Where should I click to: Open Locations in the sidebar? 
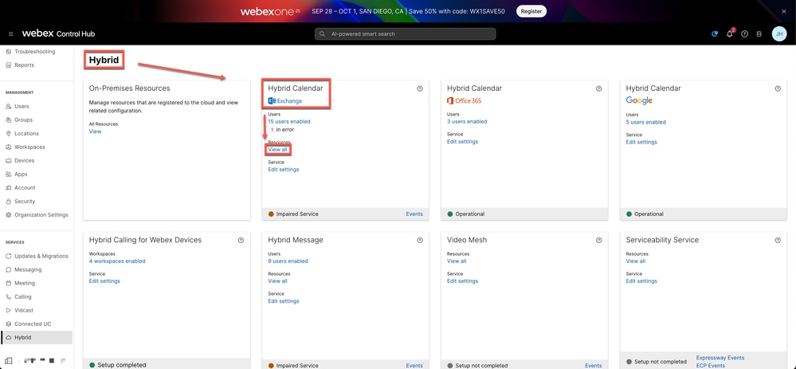(x=26, y=133)
